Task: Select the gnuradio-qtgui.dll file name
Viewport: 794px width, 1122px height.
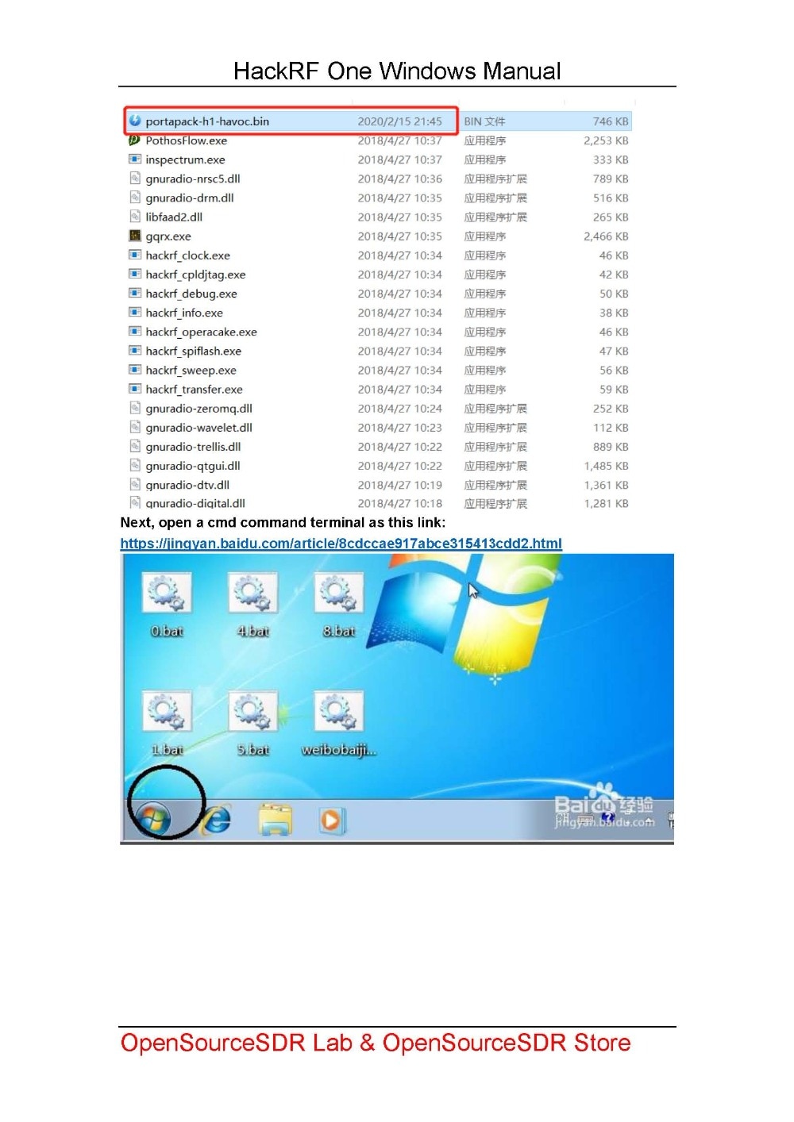Action: (193, 466)
